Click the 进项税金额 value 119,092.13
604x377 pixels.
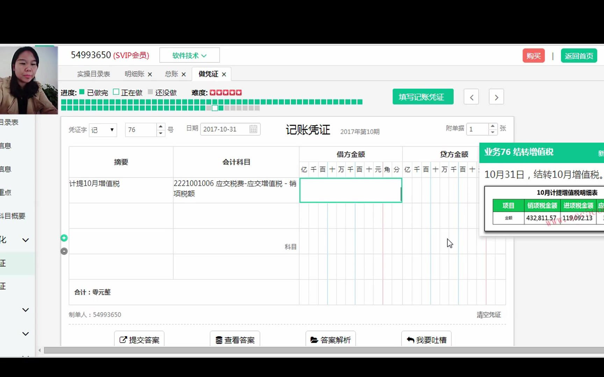click(x=577, y=218)
